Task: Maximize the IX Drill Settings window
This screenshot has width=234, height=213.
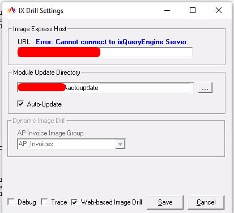Action: (193, 10)
